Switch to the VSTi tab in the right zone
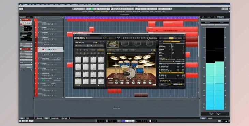249x126 pixels. point(203,17)
